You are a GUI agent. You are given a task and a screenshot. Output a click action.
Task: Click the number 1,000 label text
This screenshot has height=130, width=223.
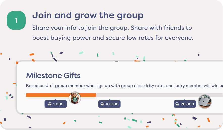(x=58, y=104)
